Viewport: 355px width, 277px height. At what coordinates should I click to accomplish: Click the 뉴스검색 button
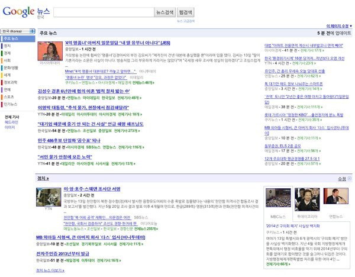[165, 12]
